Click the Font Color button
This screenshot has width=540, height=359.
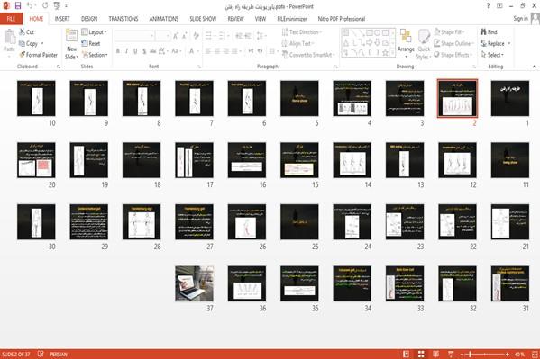tap(191, 51)
